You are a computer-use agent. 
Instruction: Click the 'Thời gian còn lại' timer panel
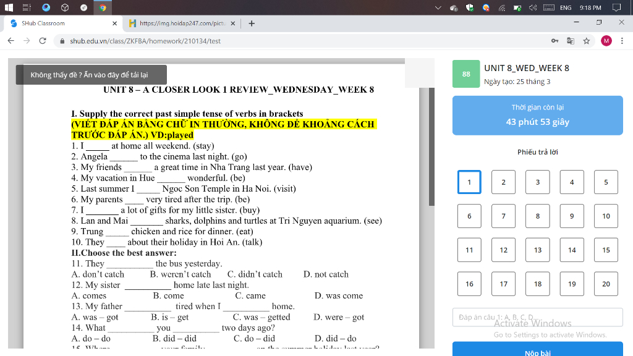[537, 115]
